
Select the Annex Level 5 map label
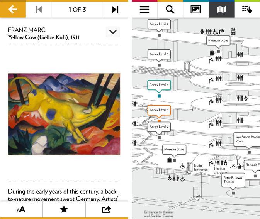pos(159,54)
